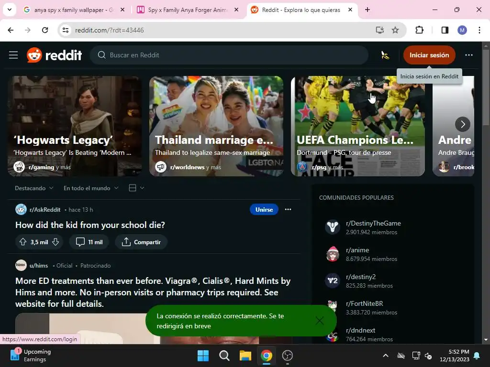Close the anya spy x family wallpaper tab
490x367 pixels.
122,10
